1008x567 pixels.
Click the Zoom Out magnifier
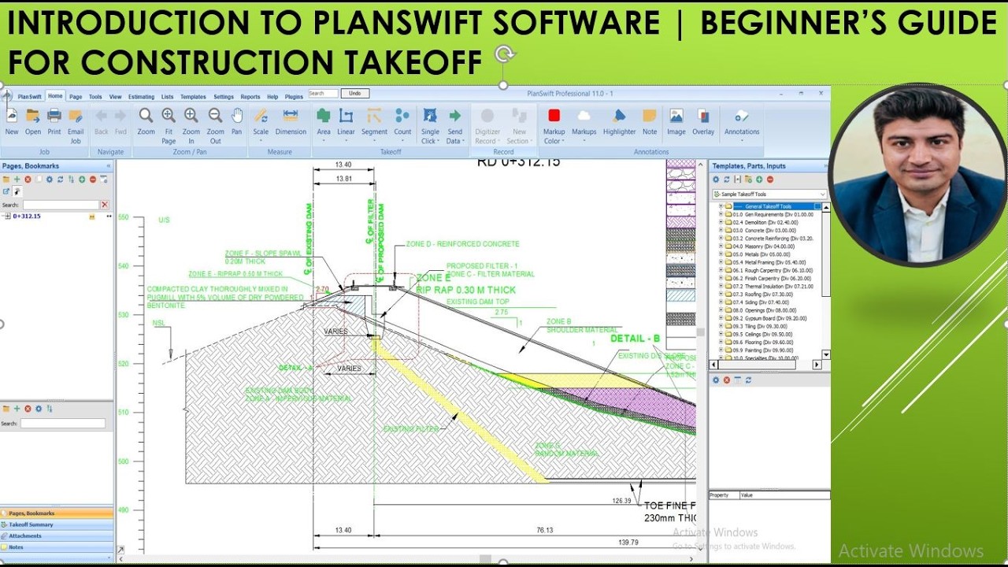[215, 126]
